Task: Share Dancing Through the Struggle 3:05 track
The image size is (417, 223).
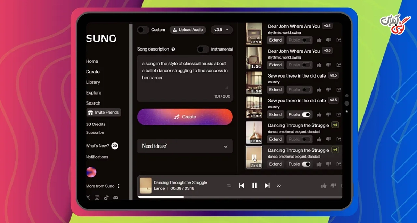Action: pyautogui.click(x=339, y=139)
